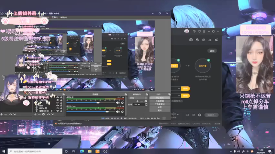Move the source up with the sources arrow
The image size is (275, 154).
49,114
